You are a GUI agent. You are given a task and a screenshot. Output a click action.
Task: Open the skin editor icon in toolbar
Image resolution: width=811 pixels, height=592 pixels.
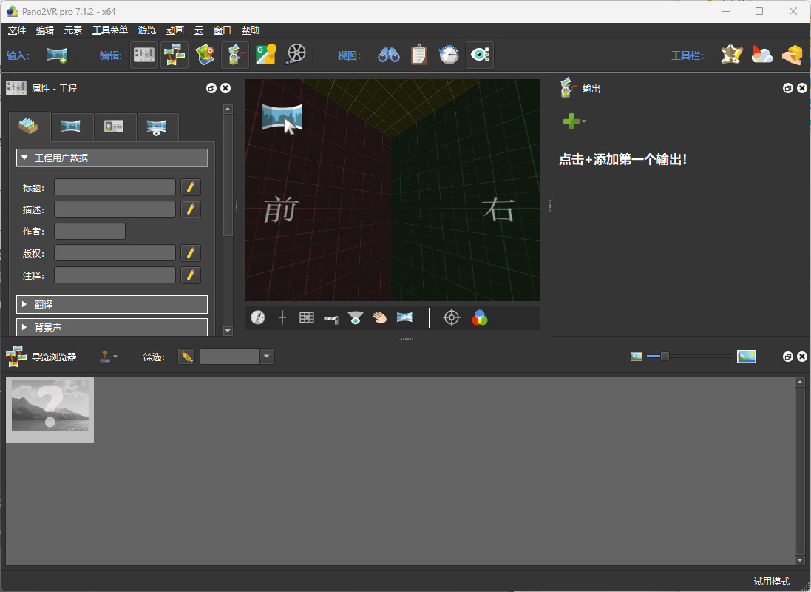coord(731,55)
